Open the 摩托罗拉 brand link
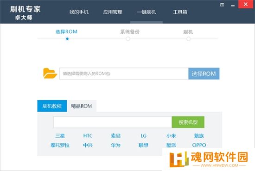 point(60,145)
